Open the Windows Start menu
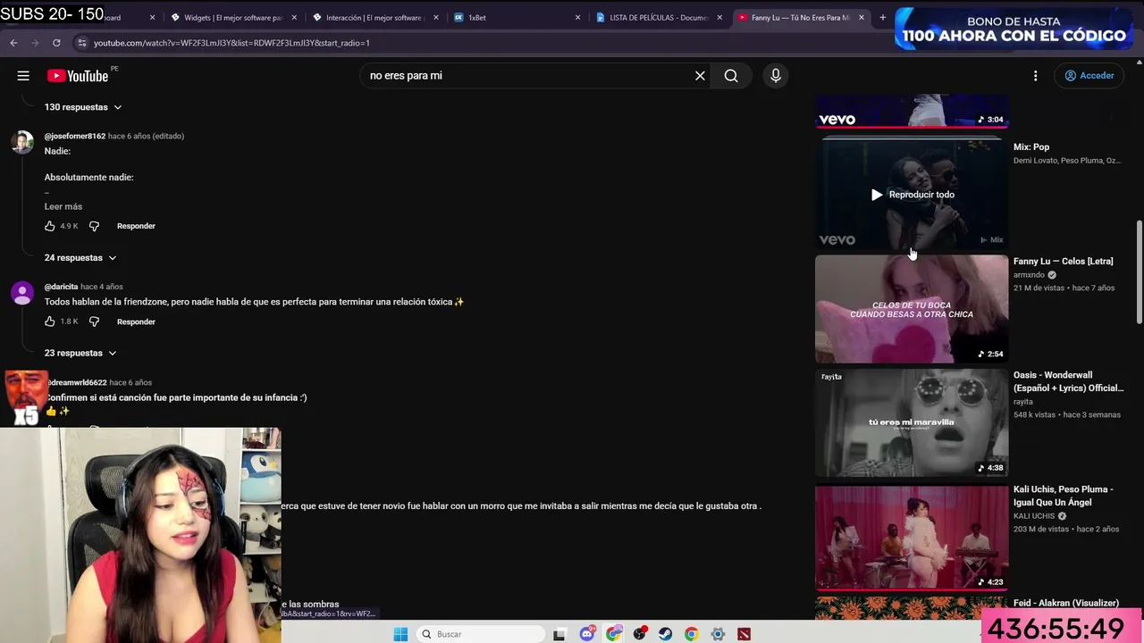 [400, 634]
